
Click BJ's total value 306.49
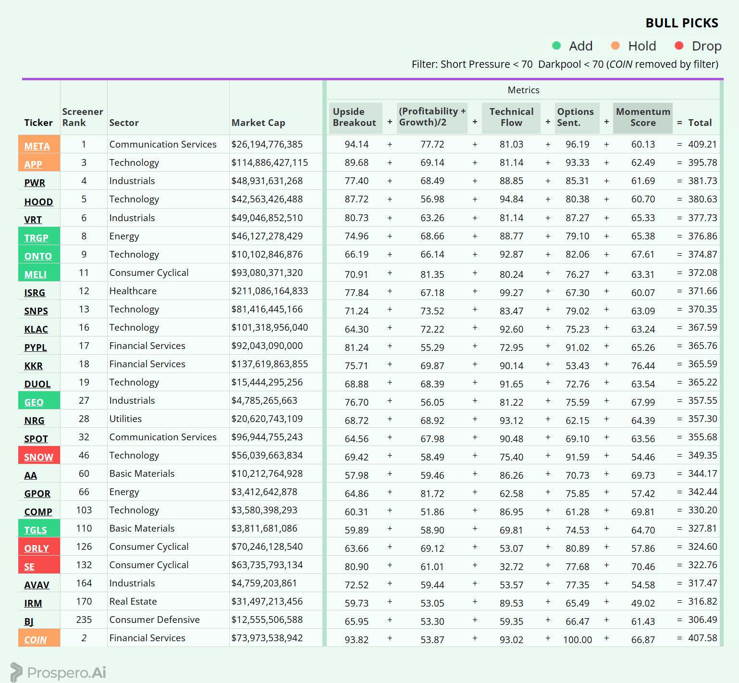tap(702, 620)
